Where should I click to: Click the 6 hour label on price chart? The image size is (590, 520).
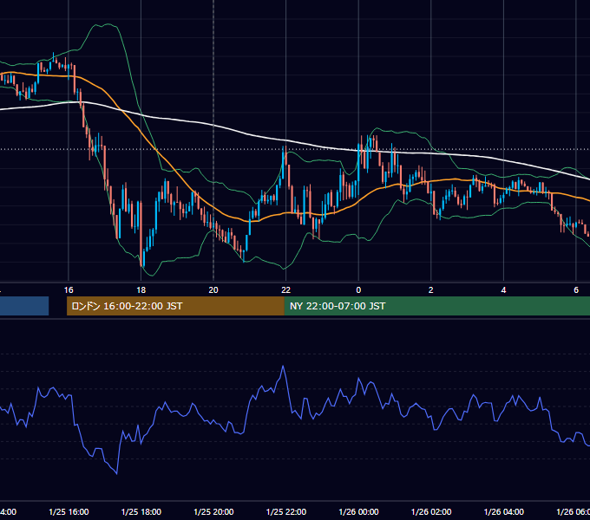(576, 290)
